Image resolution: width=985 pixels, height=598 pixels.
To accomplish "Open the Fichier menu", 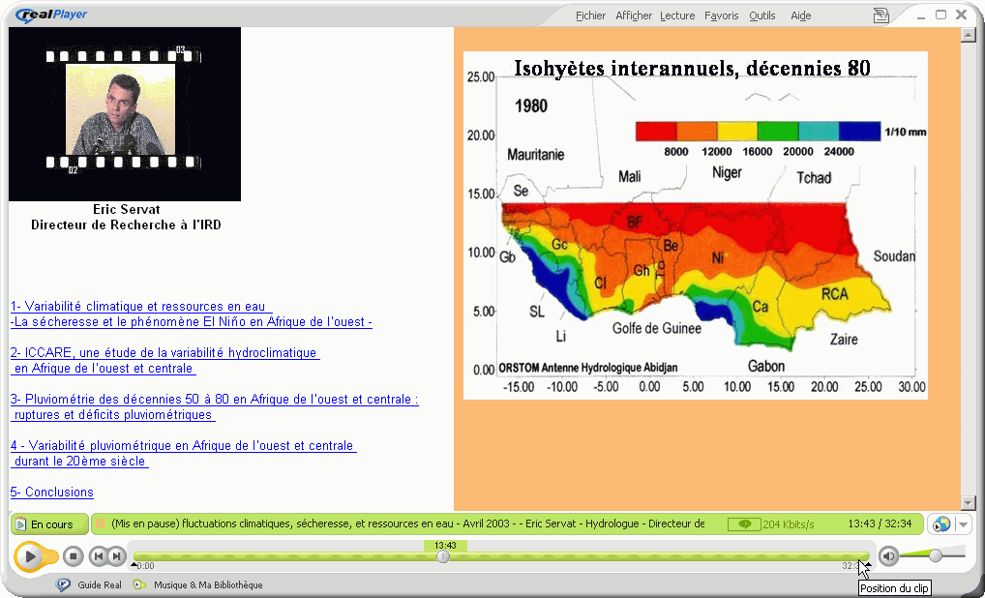I will click(x=590, y=15).
